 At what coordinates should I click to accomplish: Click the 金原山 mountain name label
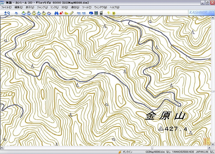pyautogui.click(x=165, y=116)
